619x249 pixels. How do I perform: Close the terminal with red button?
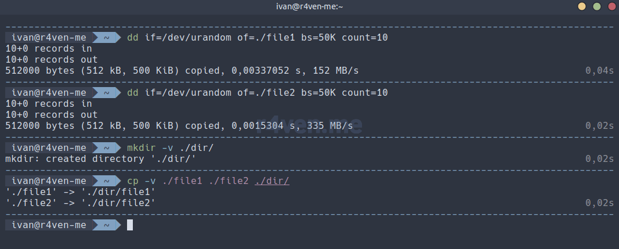612,6
